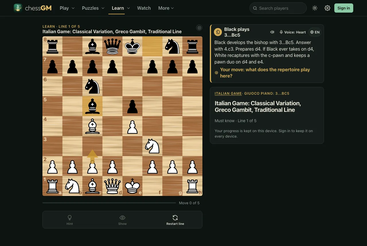Open the Learn menu

[121, 8]
